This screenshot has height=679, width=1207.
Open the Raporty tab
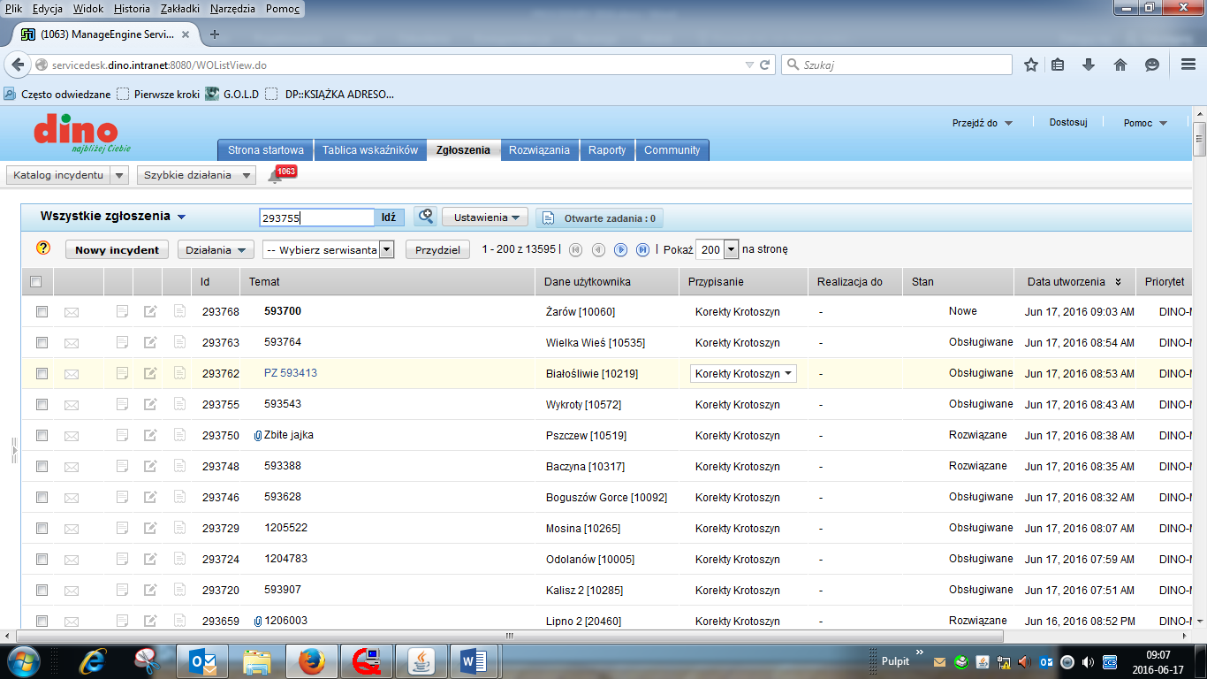click(x=607, y=150)
